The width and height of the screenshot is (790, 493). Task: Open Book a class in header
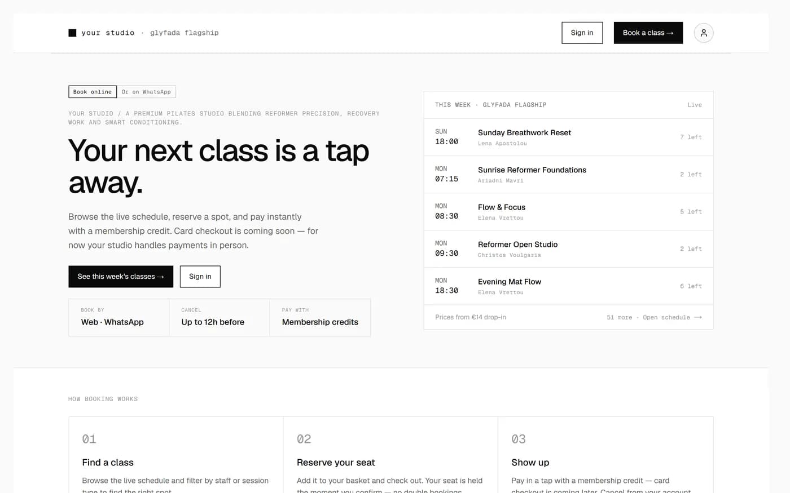pyautogui.click(x=648, y=33)
